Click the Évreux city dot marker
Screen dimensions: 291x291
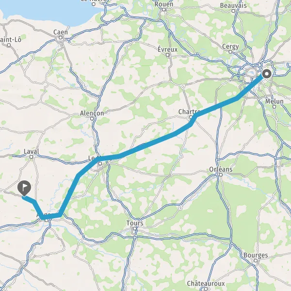point(168,55)
